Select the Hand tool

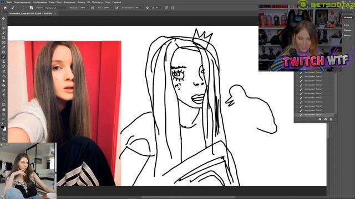coord(4,109)
